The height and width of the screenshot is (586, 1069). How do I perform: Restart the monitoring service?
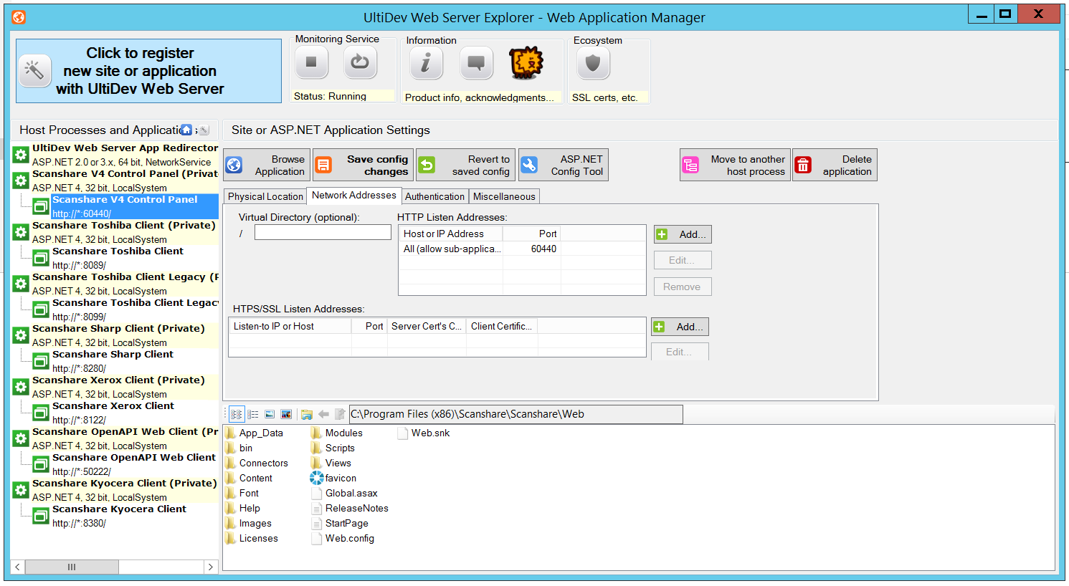point(360,63)
